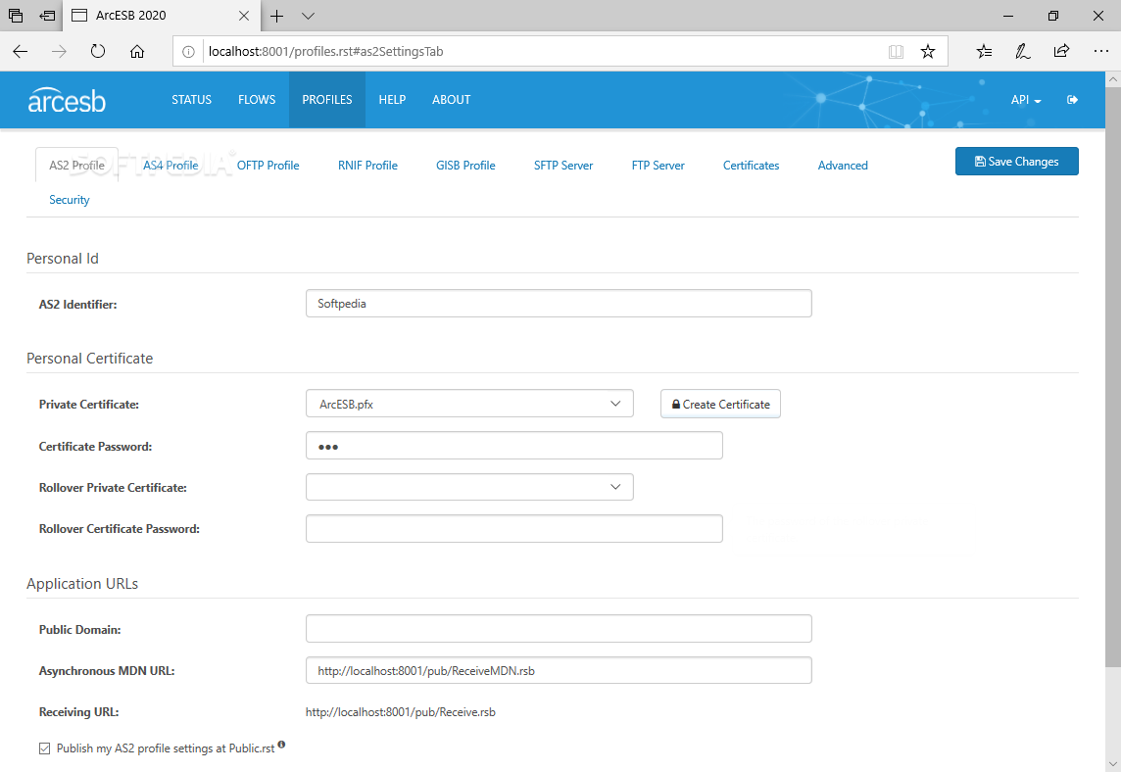The image size is (1121, 772).
Task: Open the favorites hub icon
Action: pyautogui.click(x=984, y=52)
